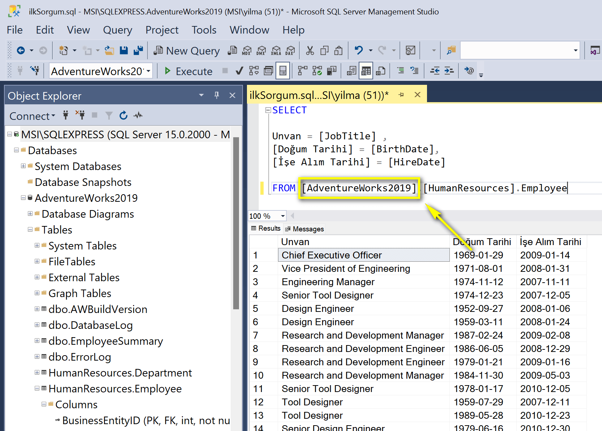Click the Paste clipboard icon

click(338, 51)
